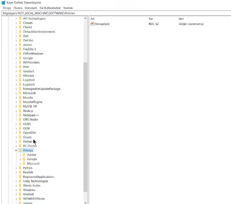Click the (Varsayılan) string value icon
231x204 pixels.
(x=92, y=24)
